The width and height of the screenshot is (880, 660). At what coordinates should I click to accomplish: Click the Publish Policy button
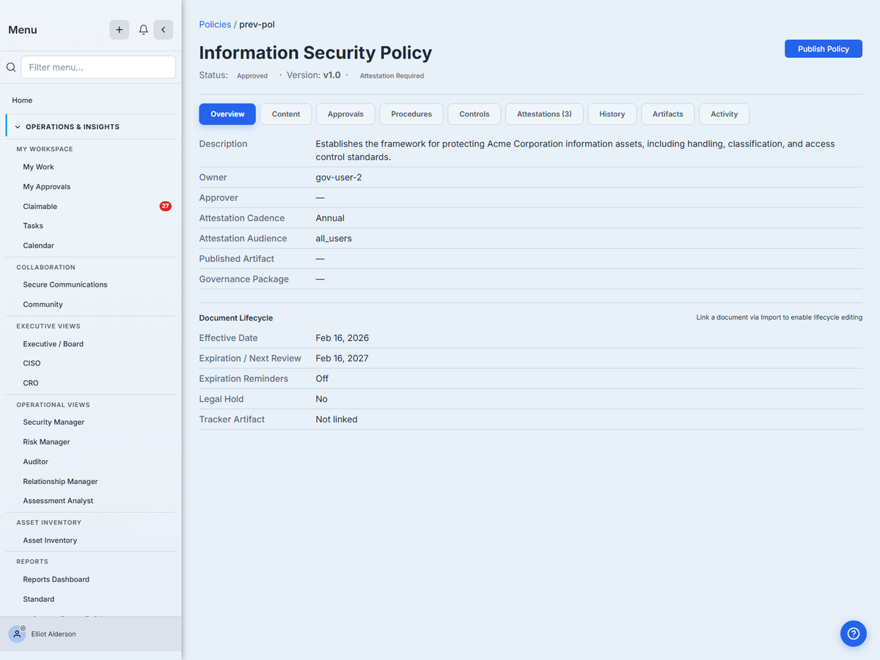[x=824, y=49]
